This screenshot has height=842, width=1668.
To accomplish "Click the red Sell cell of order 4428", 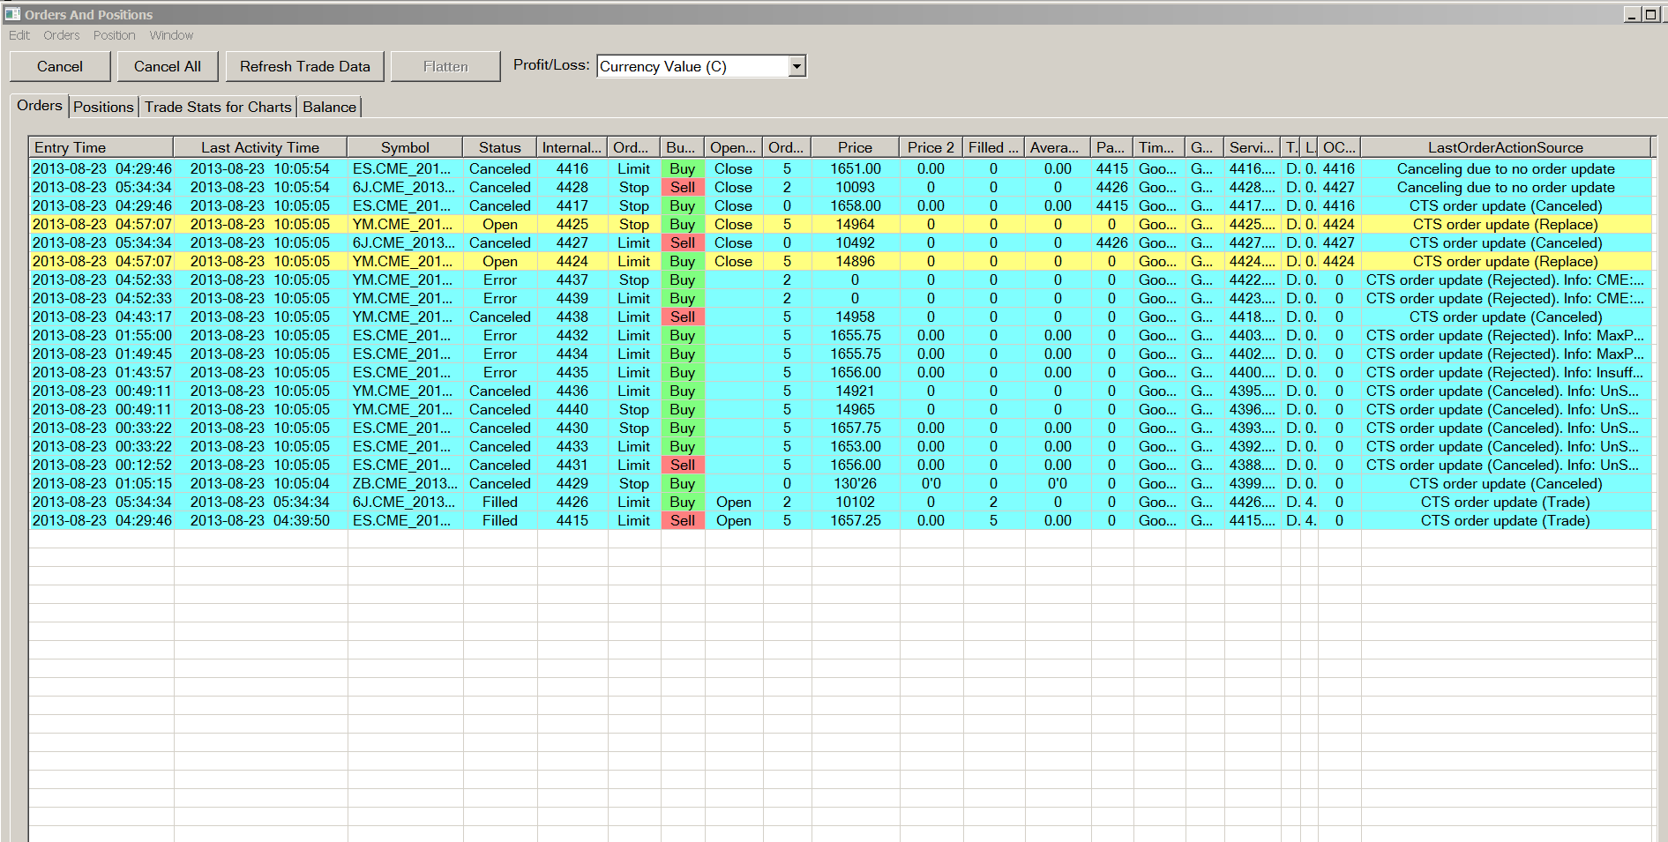I will tap(682, 187).
